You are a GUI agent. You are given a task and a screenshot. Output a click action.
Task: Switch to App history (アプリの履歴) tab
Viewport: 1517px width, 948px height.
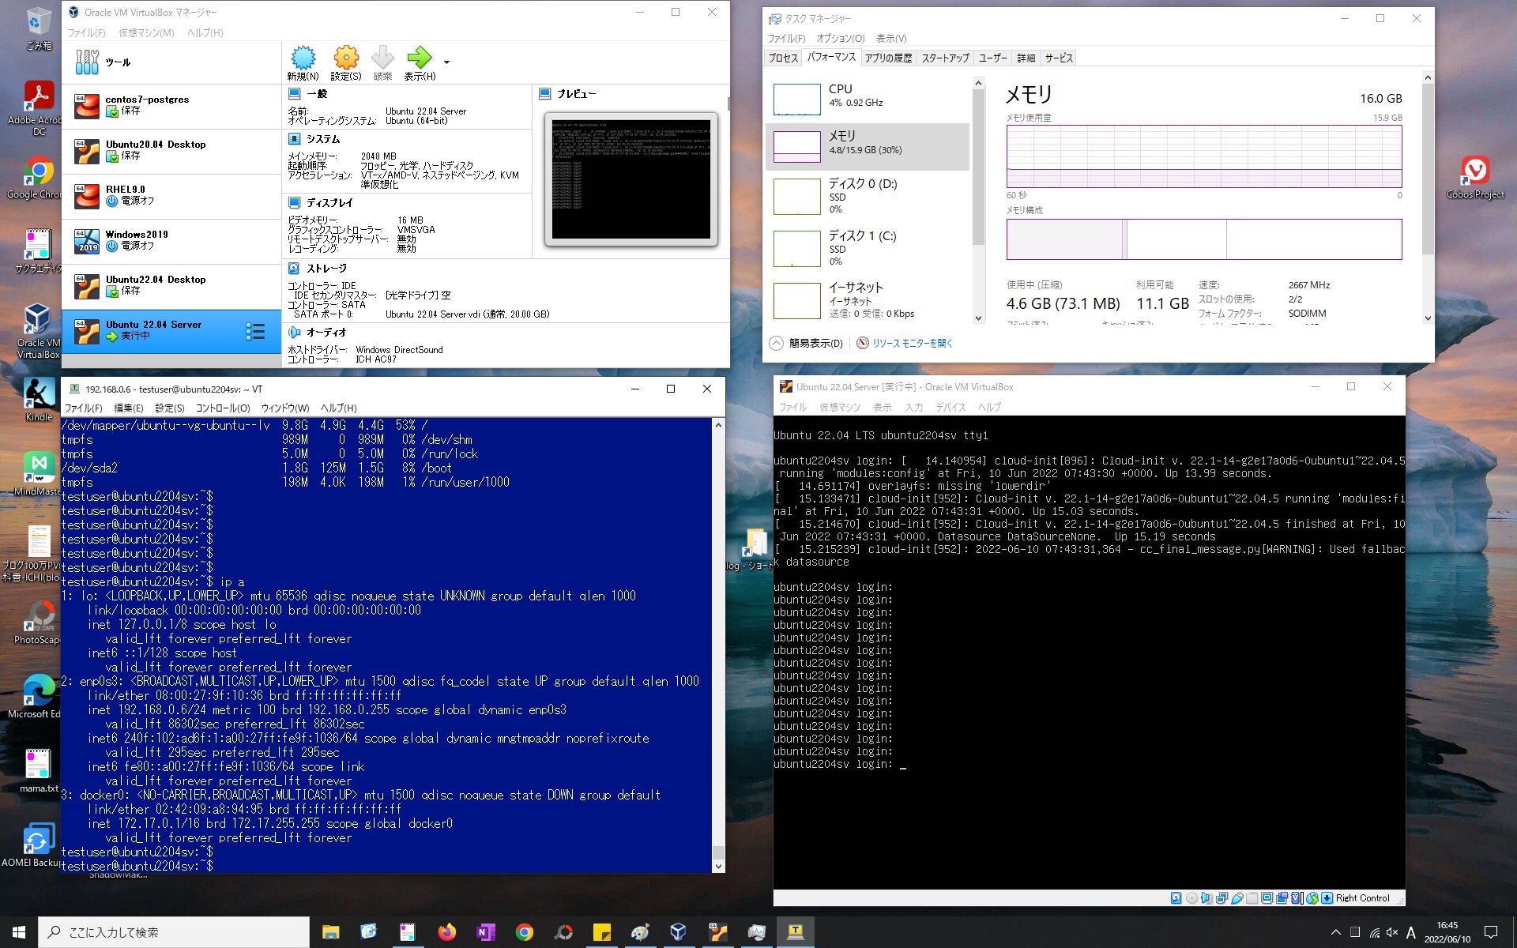click(x=888, y=58)
